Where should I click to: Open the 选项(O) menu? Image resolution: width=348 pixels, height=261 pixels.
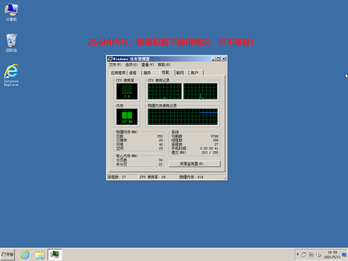point(131,65)
